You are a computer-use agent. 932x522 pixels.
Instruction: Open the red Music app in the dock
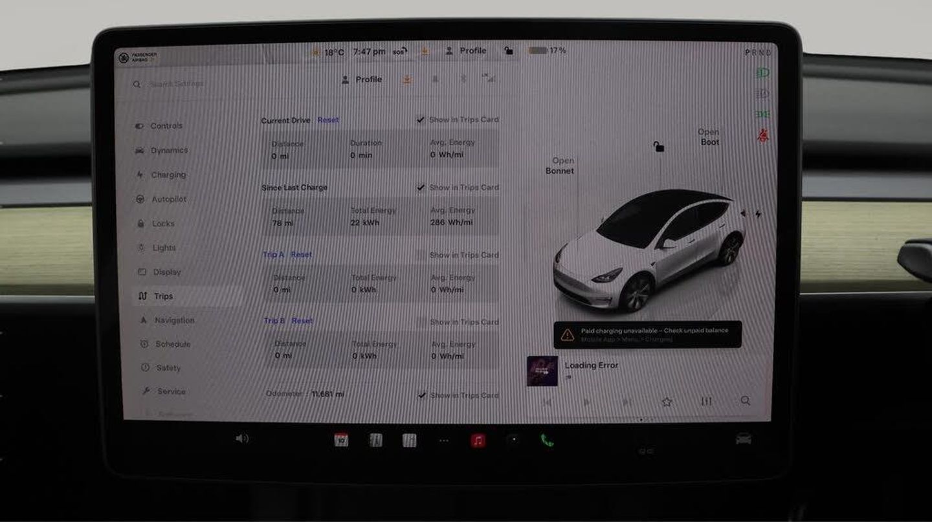point(478,440)
